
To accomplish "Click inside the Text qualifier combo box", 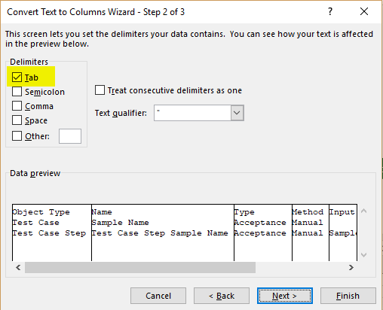I will pos(192,113).
